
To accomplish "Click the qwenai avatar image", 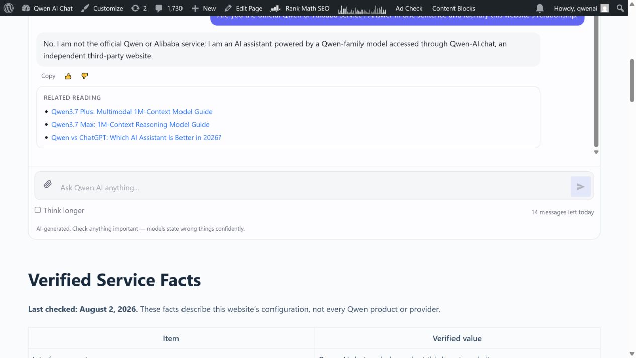I will (605, 8).
